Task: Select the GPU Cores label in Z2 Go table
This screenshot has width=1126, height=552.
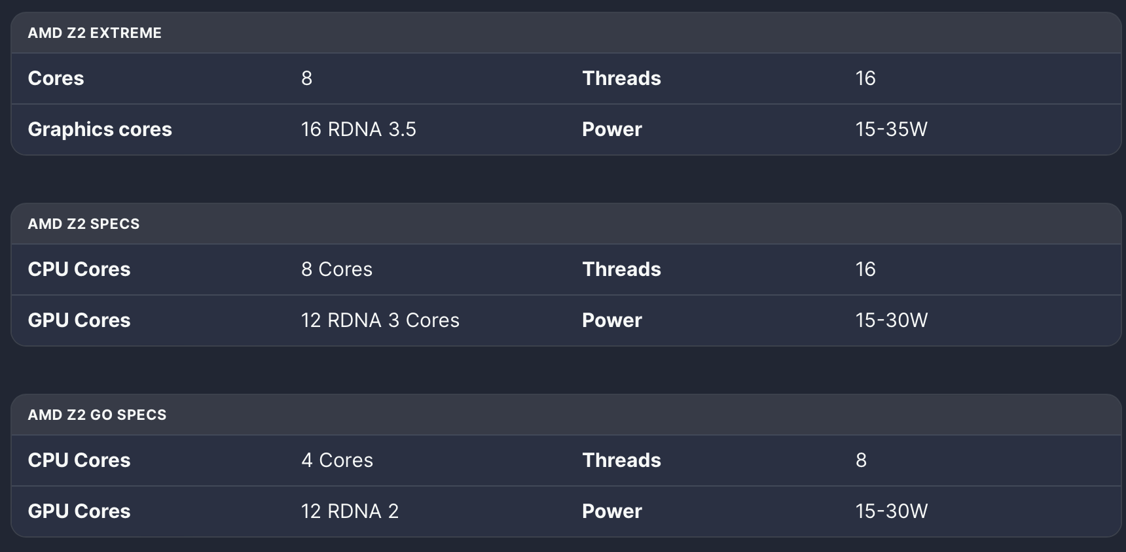Action: 79,511
